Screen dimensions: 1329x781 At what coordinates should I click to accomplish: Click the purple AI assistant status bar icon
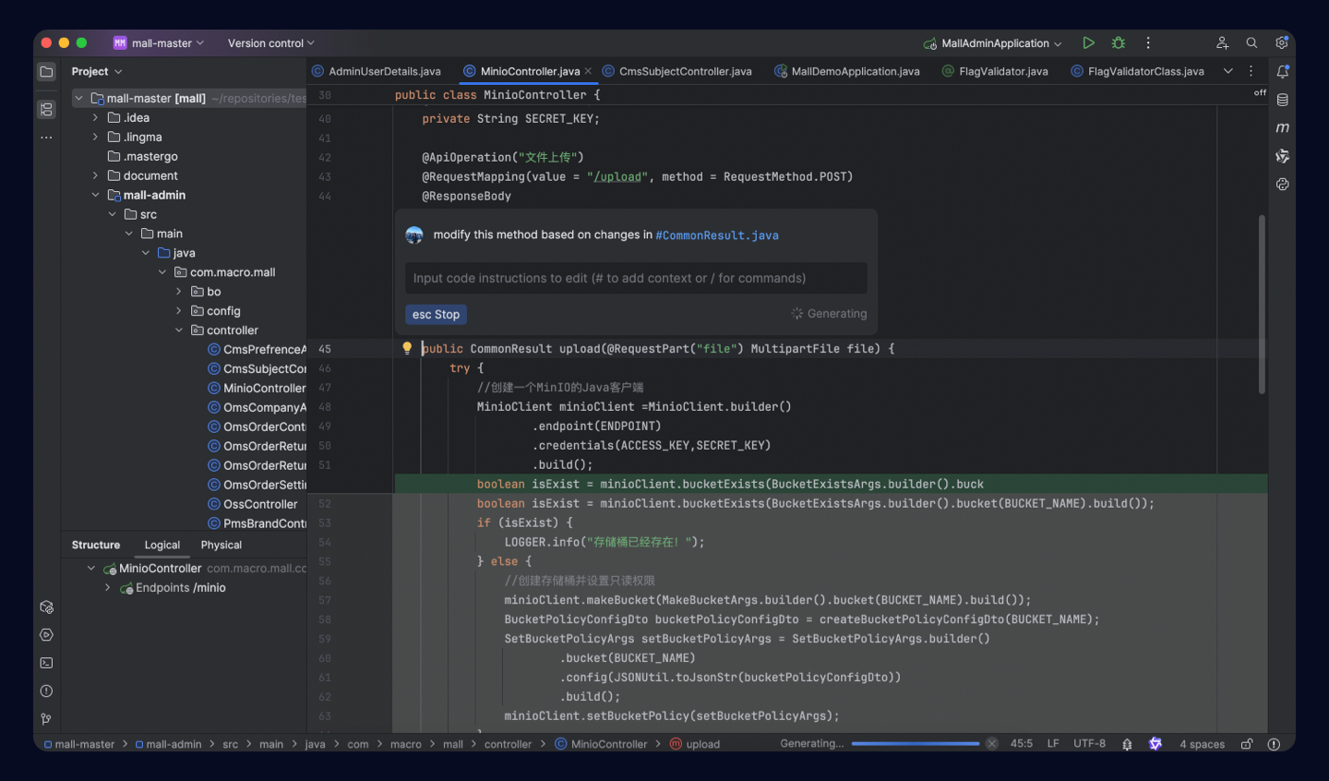[1155, 743]
